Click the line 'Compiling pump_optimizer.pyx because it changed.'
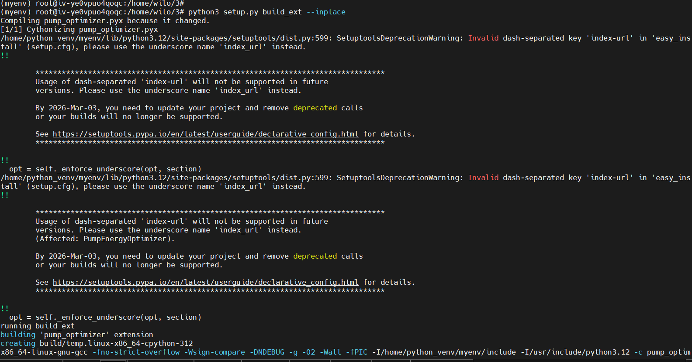 click(105, 20)
